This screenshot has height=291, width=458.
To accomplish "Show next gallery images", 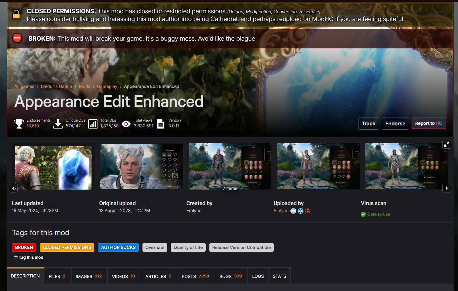I will click(446, 188).
